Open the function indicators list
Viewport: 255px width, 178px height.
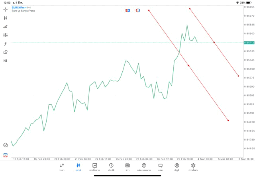pos(5,43)
